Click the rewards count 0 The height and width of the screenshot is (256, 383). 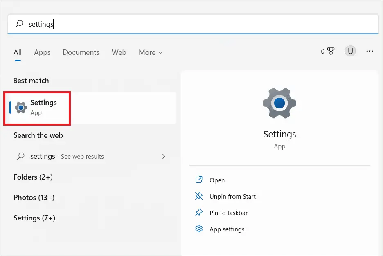tap(323, 51)
